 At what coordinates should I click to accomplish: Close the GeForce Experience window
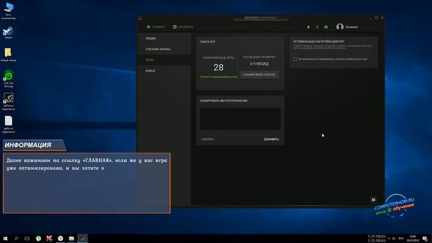click(x=382, y=18)
